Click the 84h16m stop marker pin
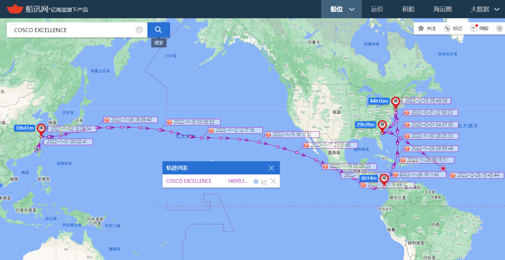The image size is (505, 260). coord(396,103)
